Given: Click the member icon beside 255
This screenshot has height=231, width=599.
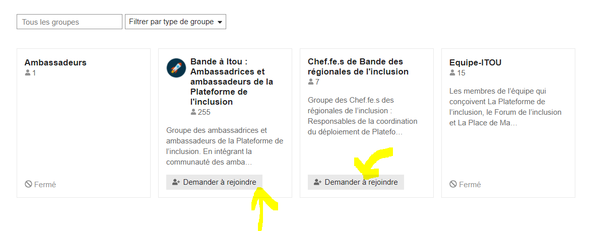Looking at the screenshot, I should coord(193,112).
